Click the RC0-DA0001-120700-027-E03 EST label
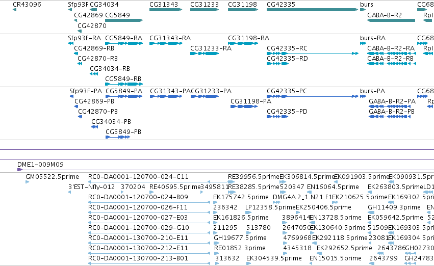434x266 pixels. pyautogui.click(x=138, y=218)
